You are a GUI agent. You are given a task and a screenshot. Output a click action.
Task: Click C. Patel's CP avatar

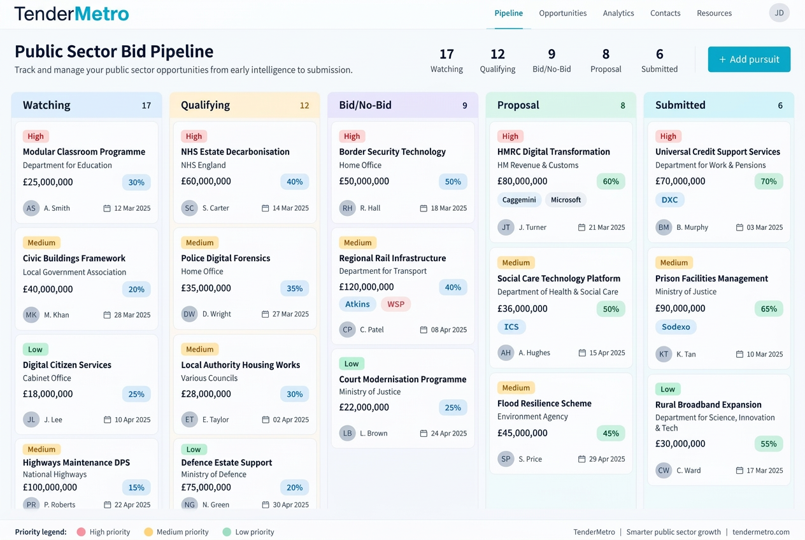tap(347, 330)
